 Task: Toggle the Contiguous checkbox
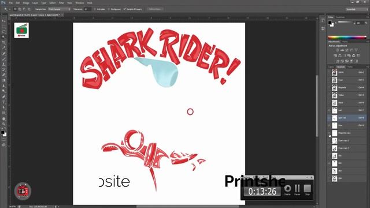[109, 9]
